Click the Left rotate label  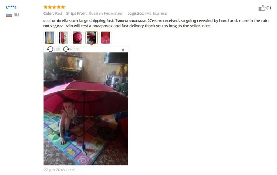pyautogui.click(x=57, y=49)
